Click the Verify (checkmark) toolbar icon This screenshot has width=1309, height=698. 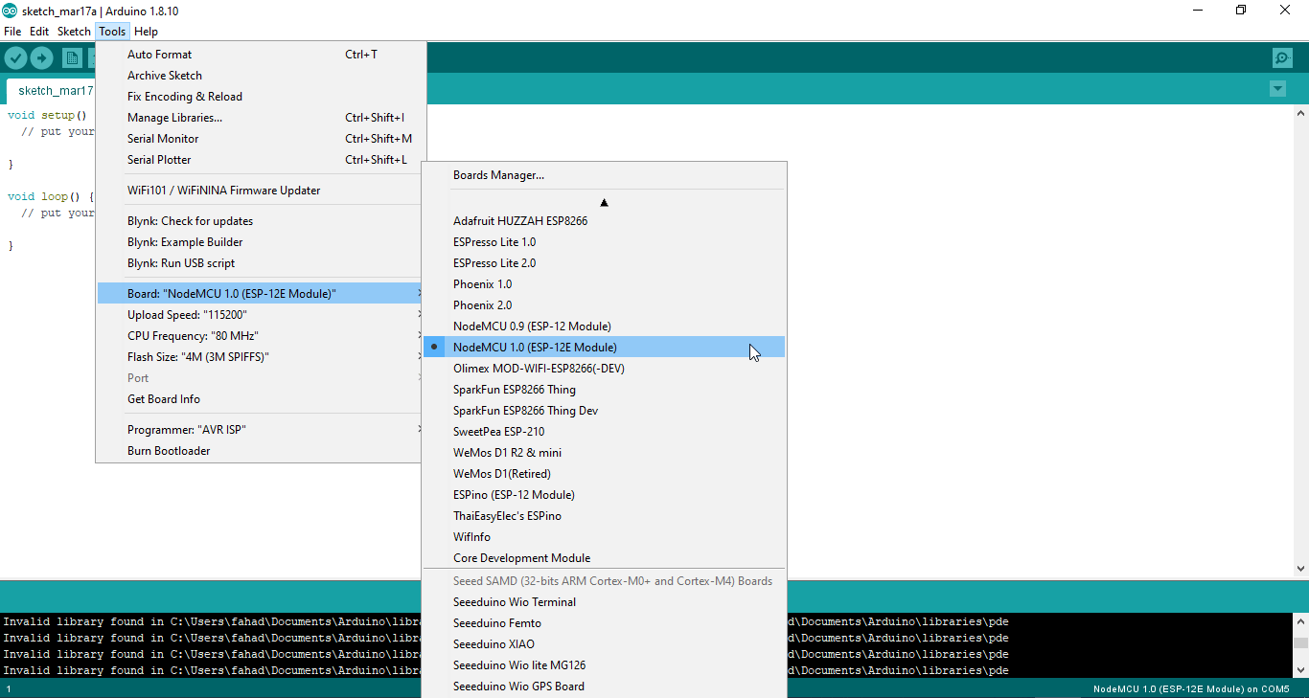[15, 57]
